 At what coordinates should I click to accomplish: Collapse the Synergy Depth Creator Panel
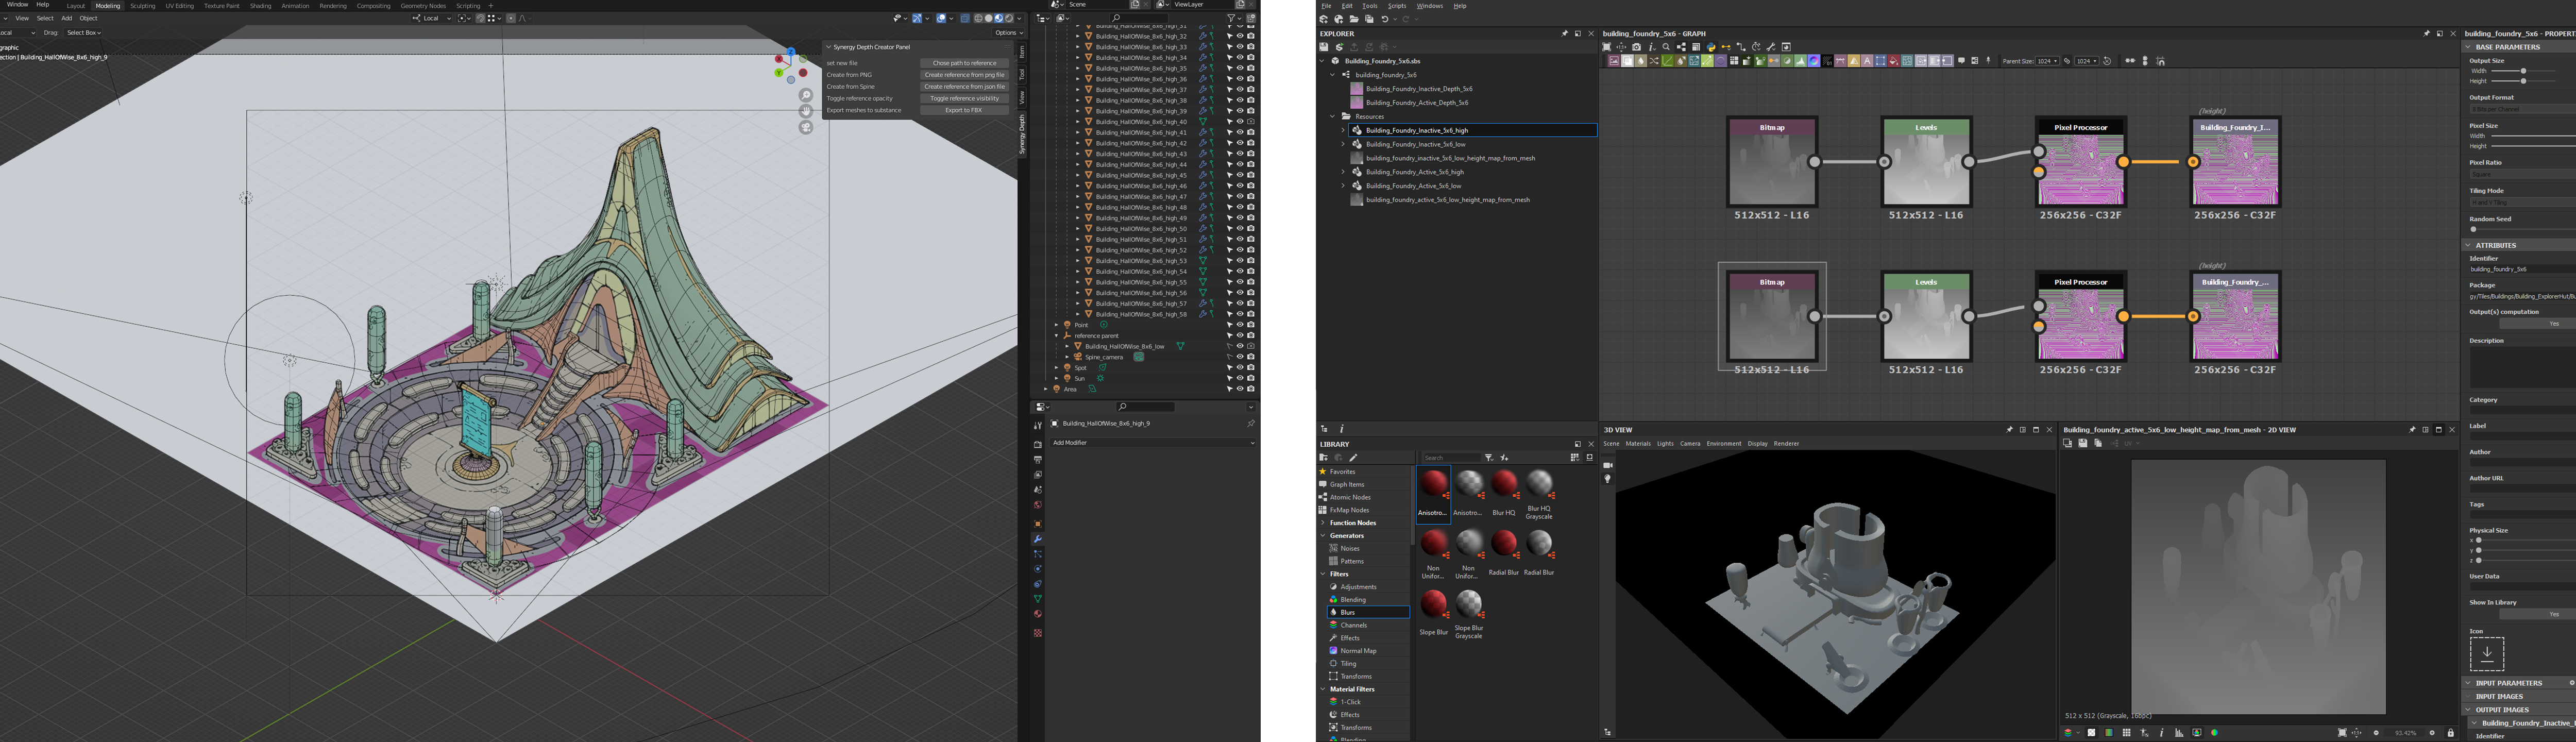(x=829, y=47)
